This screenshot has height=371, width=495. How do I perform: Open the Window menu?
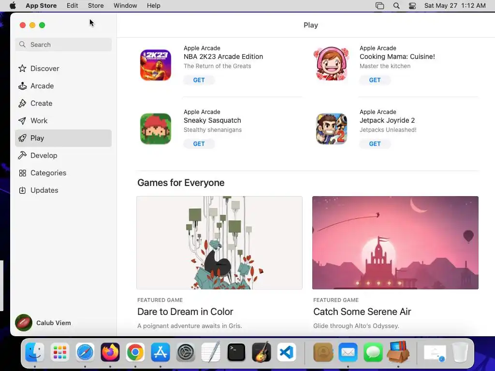[x=125, y=6]
